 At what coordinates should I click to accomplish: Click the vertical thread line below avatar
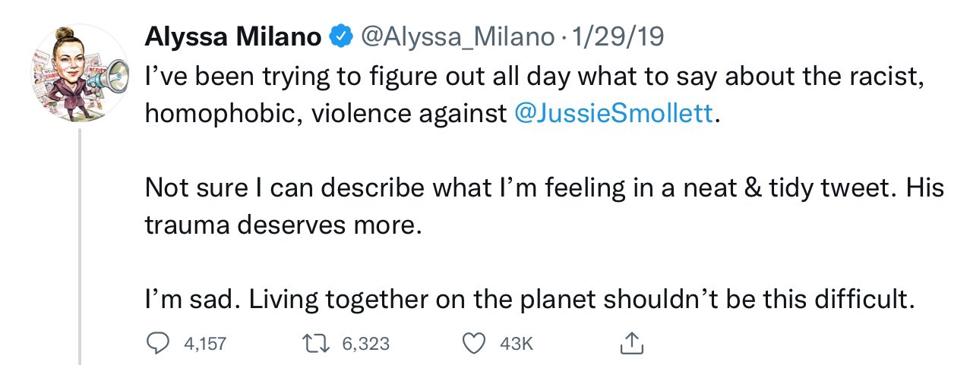coord(80,243)
